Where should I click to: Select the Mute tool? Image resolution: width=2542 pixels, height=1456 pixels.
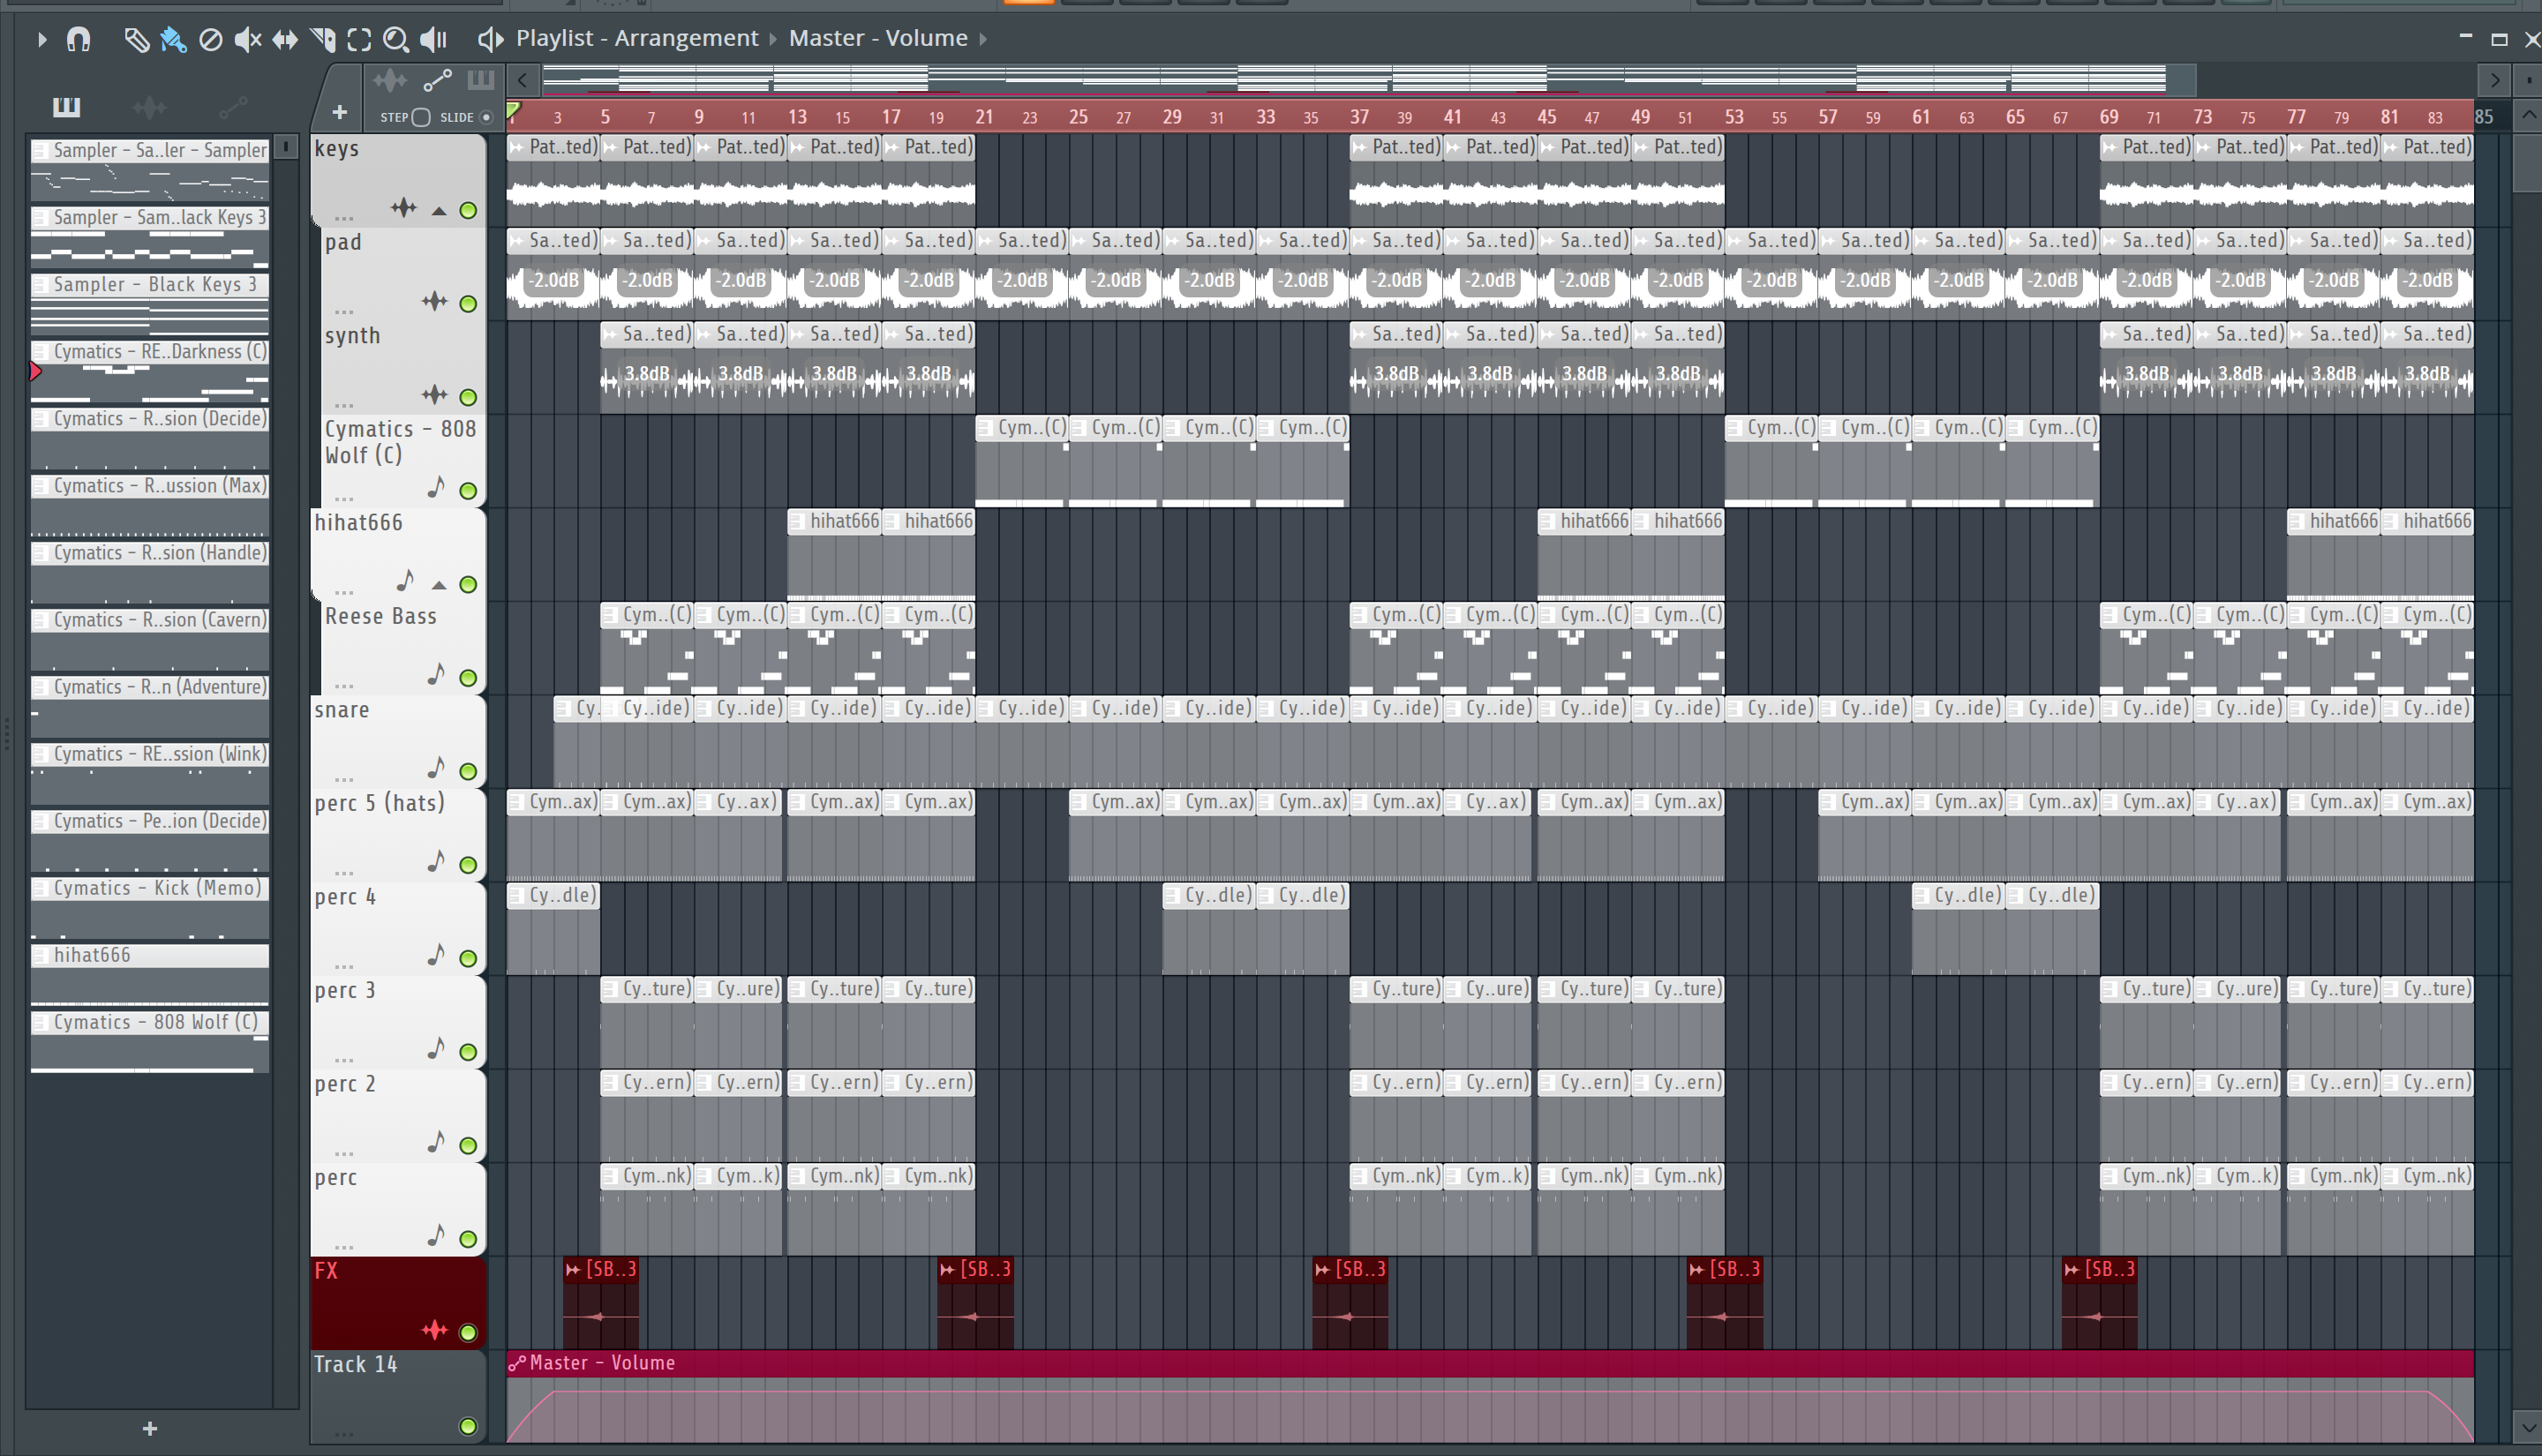(247, 39)
